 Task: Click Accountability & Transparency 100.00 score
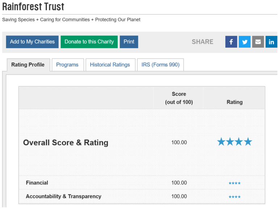pos(179,196)
